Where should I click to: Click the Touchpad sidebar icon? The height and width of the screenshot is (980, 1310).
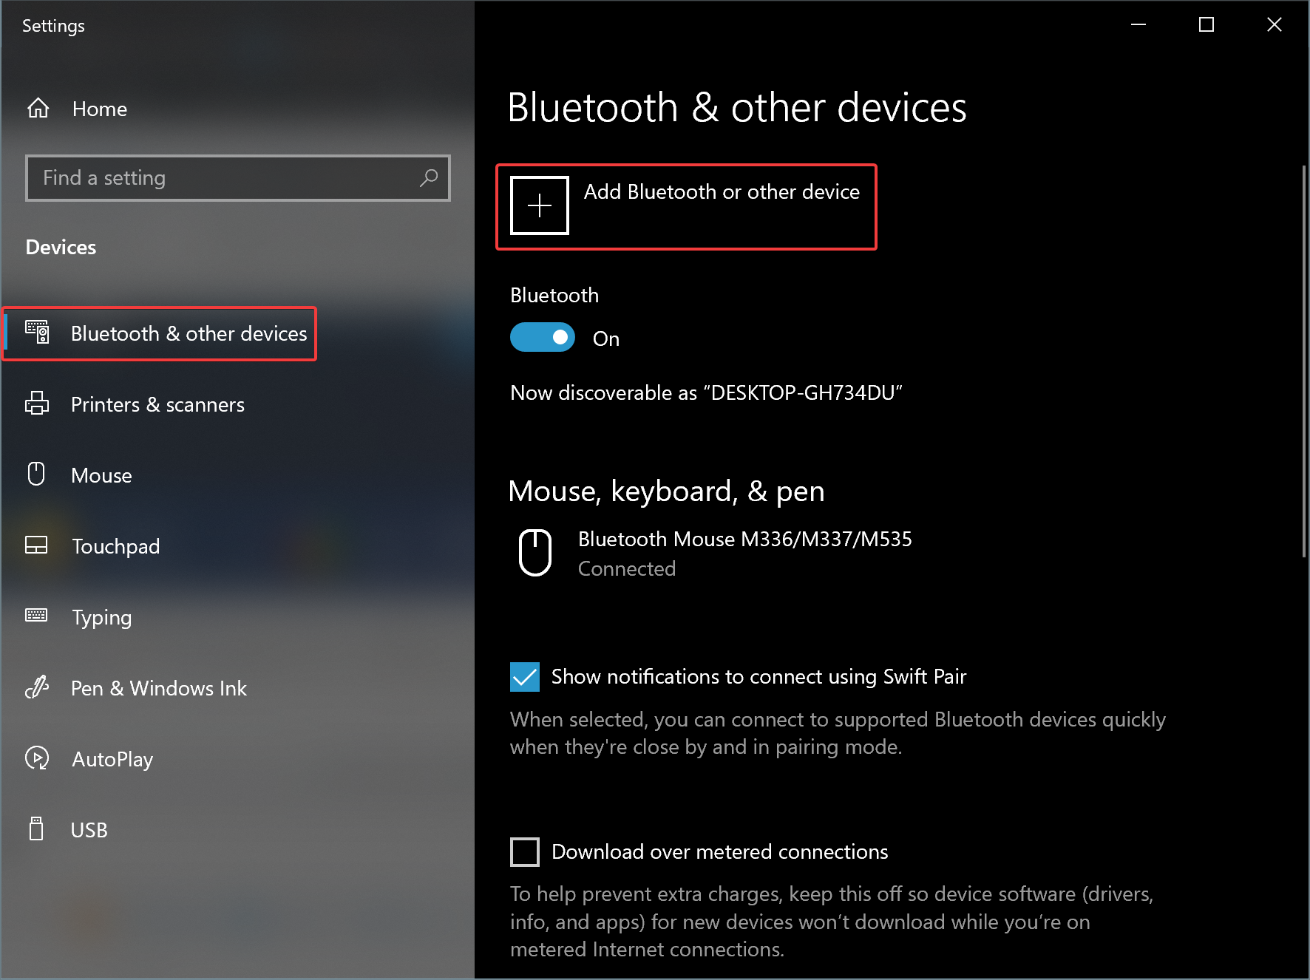click(36, 545)
